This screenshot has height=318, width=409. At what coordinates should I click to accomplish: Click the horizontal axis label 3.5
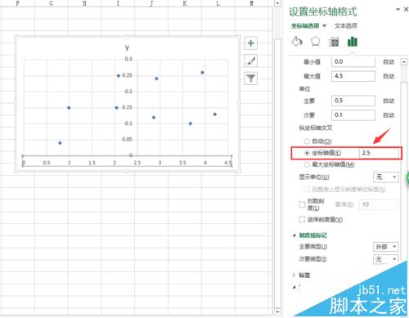[x=182, y=163]
